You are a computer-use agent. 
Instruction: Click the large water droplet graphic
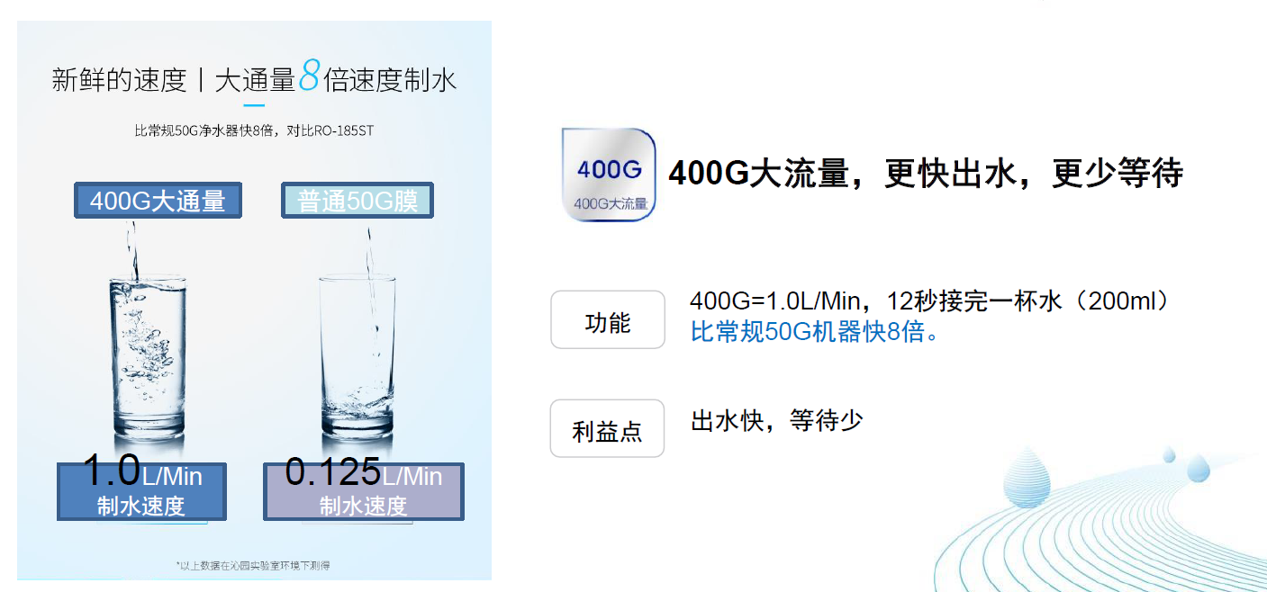coord(1027,477)
